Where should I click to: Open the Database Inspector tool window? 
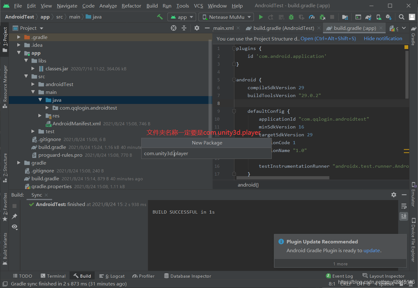pos(187,276)
